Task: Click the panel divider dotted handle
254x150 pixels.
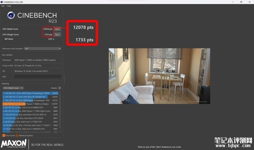Action: click(64, 79)
